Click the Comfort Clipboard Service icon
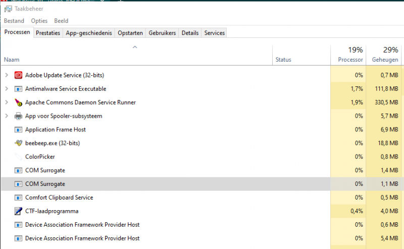This screenshot has width=404, height=249. [x=19, y=197]
